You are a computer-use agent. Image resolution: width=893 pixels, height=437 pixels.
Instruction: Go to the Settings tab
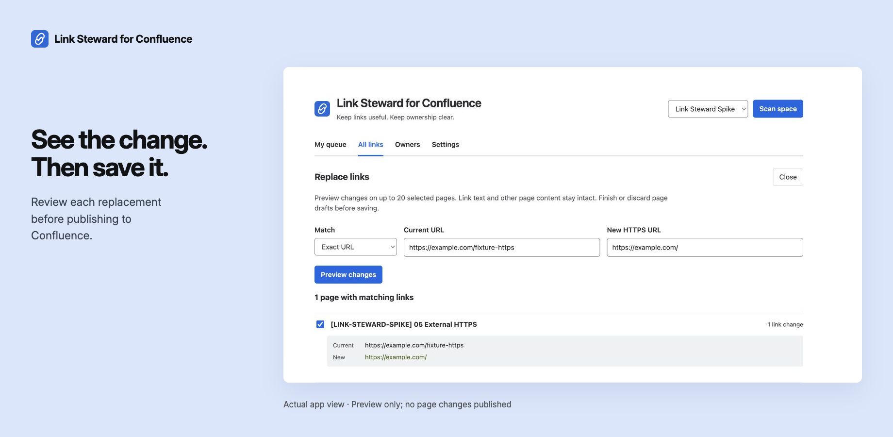(446, 144)
